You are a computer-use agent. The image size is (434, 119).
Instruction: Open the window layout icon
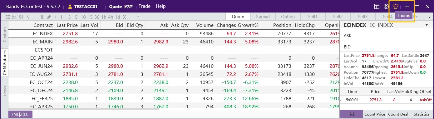click(377, 6)
